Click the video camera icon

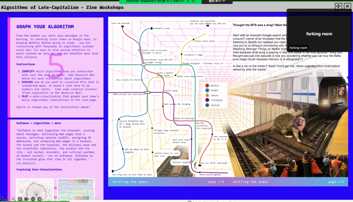pyautogui.click(x=26, y=199)
